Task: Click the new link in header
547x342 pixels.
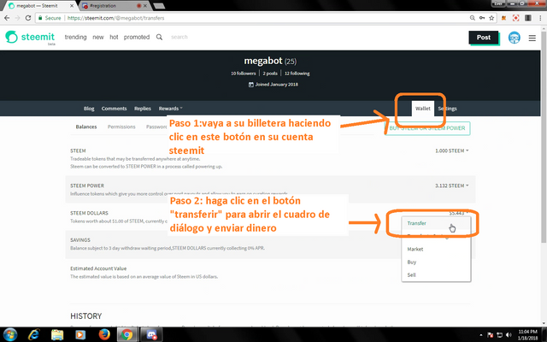Action: point(98,37)
